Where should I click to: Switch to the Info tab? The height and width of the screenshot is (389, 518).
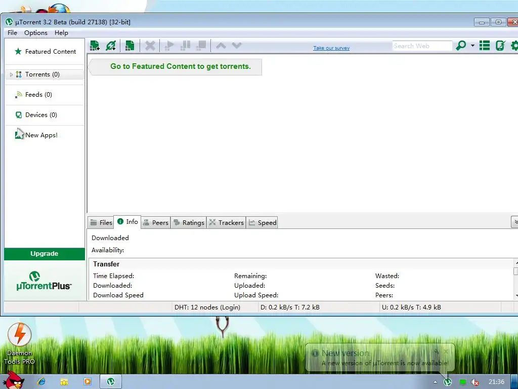coord(127,222)
